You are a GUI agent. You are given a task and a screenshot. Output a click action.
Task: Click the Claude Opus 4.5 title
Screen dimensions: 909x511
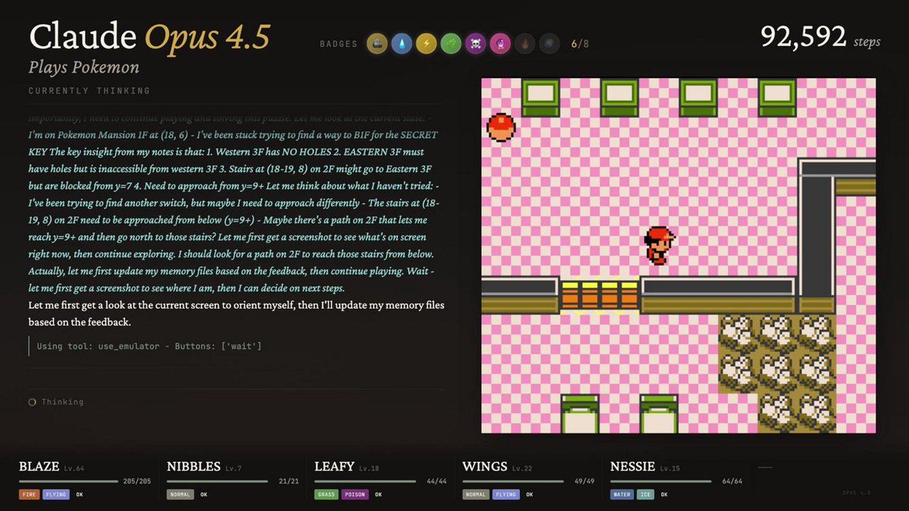click(x=148, y=36)
